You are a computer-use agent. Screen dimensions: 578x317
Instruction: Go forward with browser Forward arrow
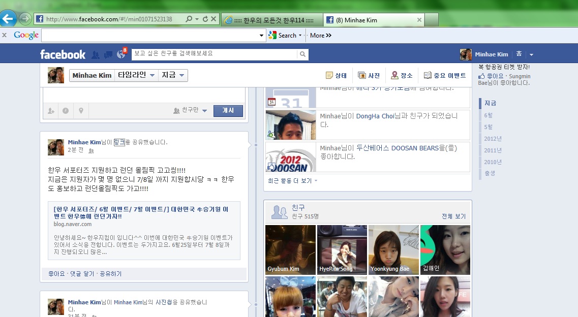tap(25, 18)
